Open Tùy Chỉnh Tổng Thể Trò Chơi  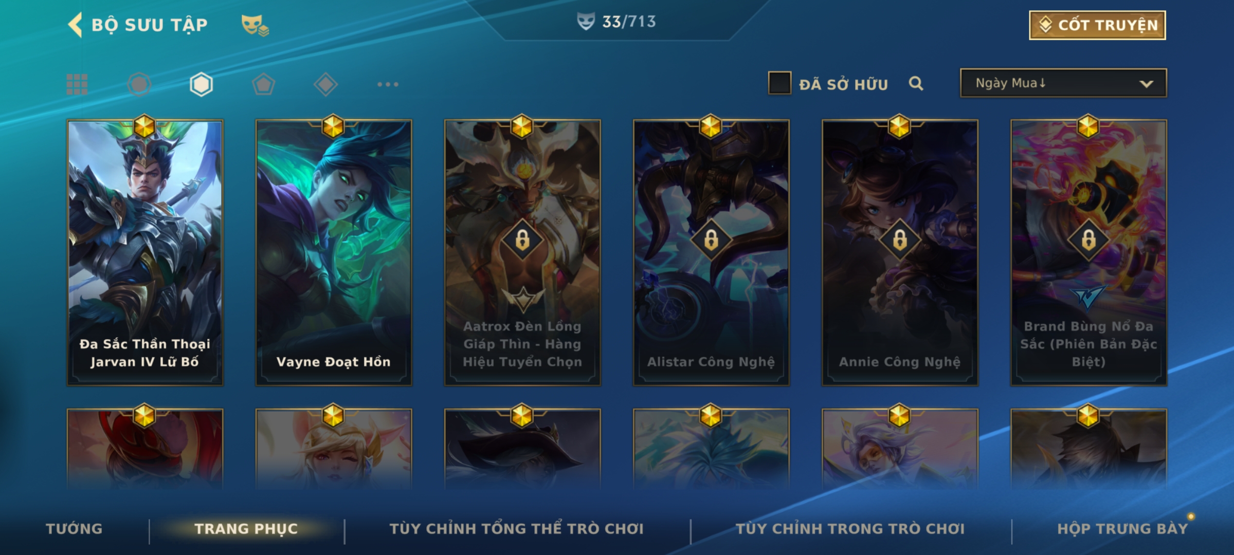pyautogui.click(x=516, y=529)
